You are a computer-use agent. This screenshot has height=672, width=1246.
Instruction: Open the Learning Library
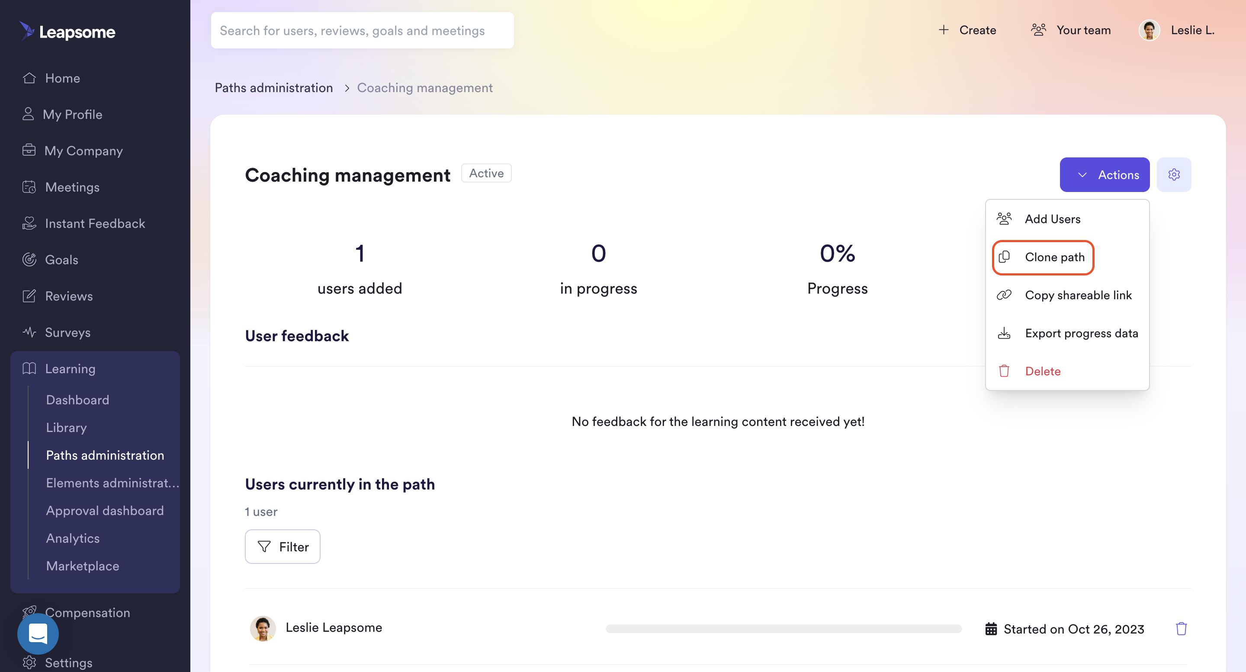coord(66,427)
